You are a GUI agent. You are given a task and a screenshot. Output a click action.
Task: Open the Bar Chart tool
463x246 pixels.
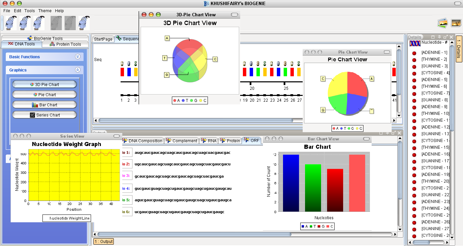(x=44, y=104)
